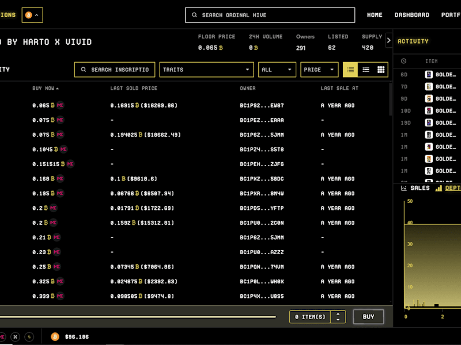Open the 19D activity item thumbnail

coord(429,122)
